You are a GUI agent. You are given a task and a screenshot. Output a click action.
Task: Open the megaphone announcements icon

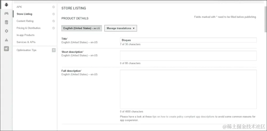coord(6,49)
